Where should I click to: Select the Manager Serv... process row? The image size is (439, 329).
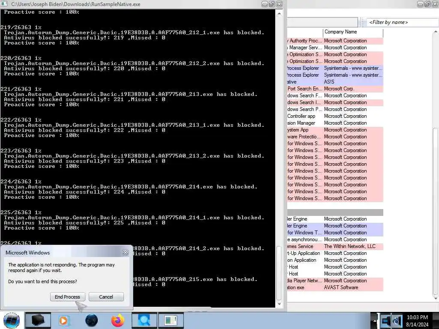(x=335, y=48)
